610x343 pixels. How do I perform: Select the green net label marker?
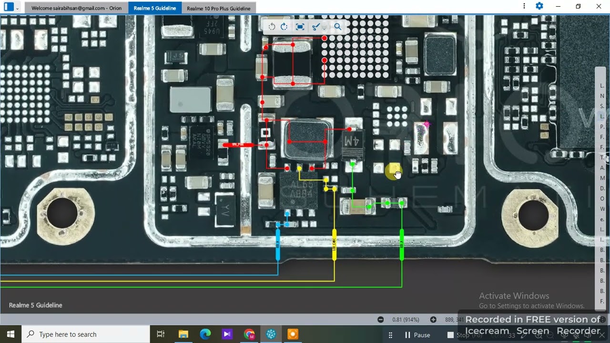pyautogui.click(x=402, y=244)
